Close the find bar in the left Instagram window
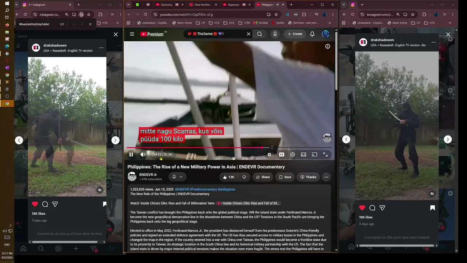 (90, 24)
